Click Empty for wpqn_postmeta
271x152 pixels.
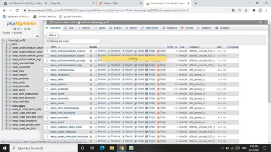tap(150, 89)
